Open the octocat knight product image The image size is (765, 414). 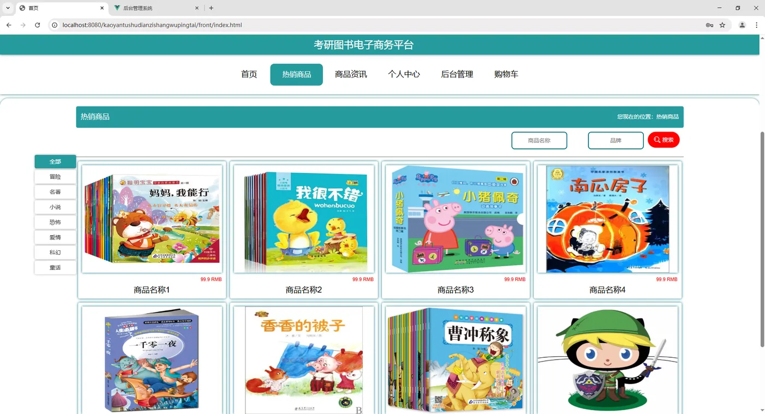608,360
